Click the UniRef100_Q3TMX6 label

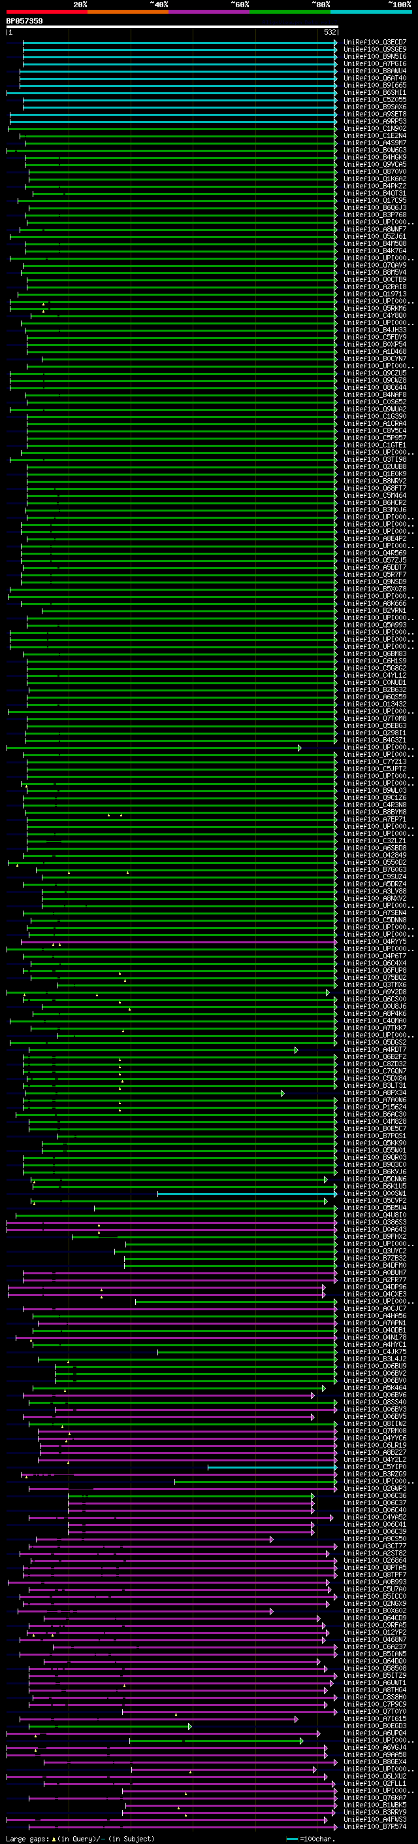375,984
